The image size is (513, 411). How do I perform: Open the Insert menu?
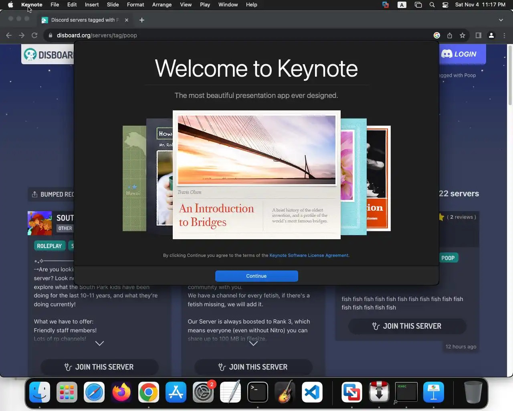[92, 5]
